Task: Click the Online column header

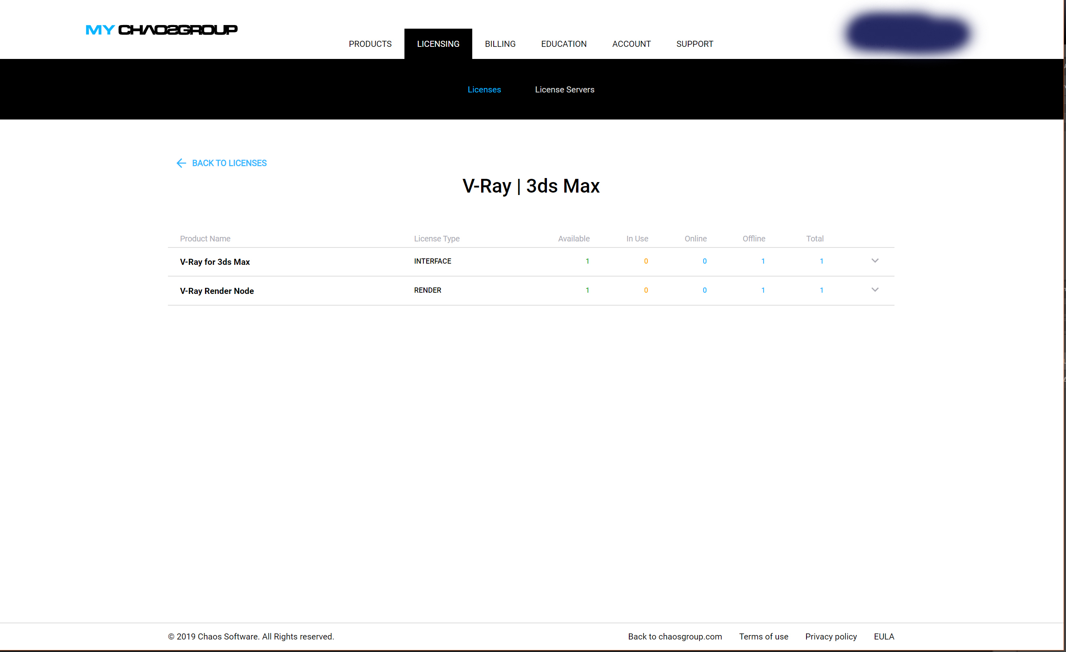Action: [x=695, y=238]
